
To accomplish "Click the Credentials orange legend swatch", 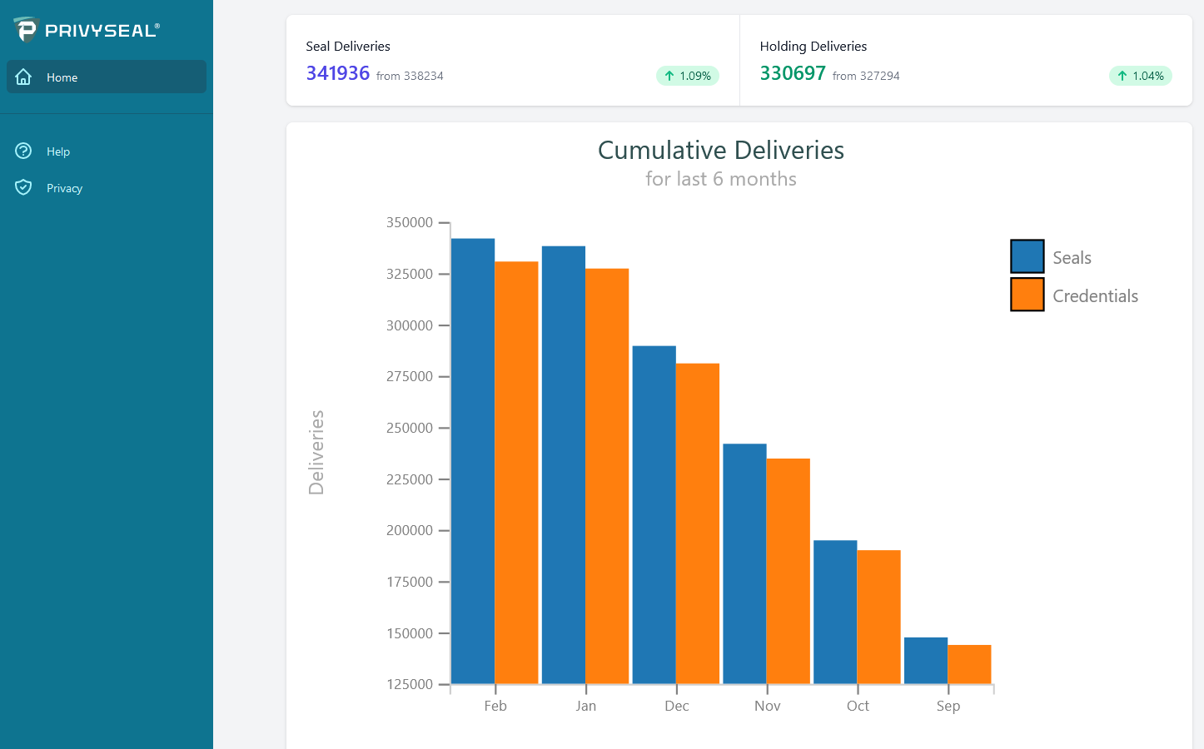I will [1027, 295].
